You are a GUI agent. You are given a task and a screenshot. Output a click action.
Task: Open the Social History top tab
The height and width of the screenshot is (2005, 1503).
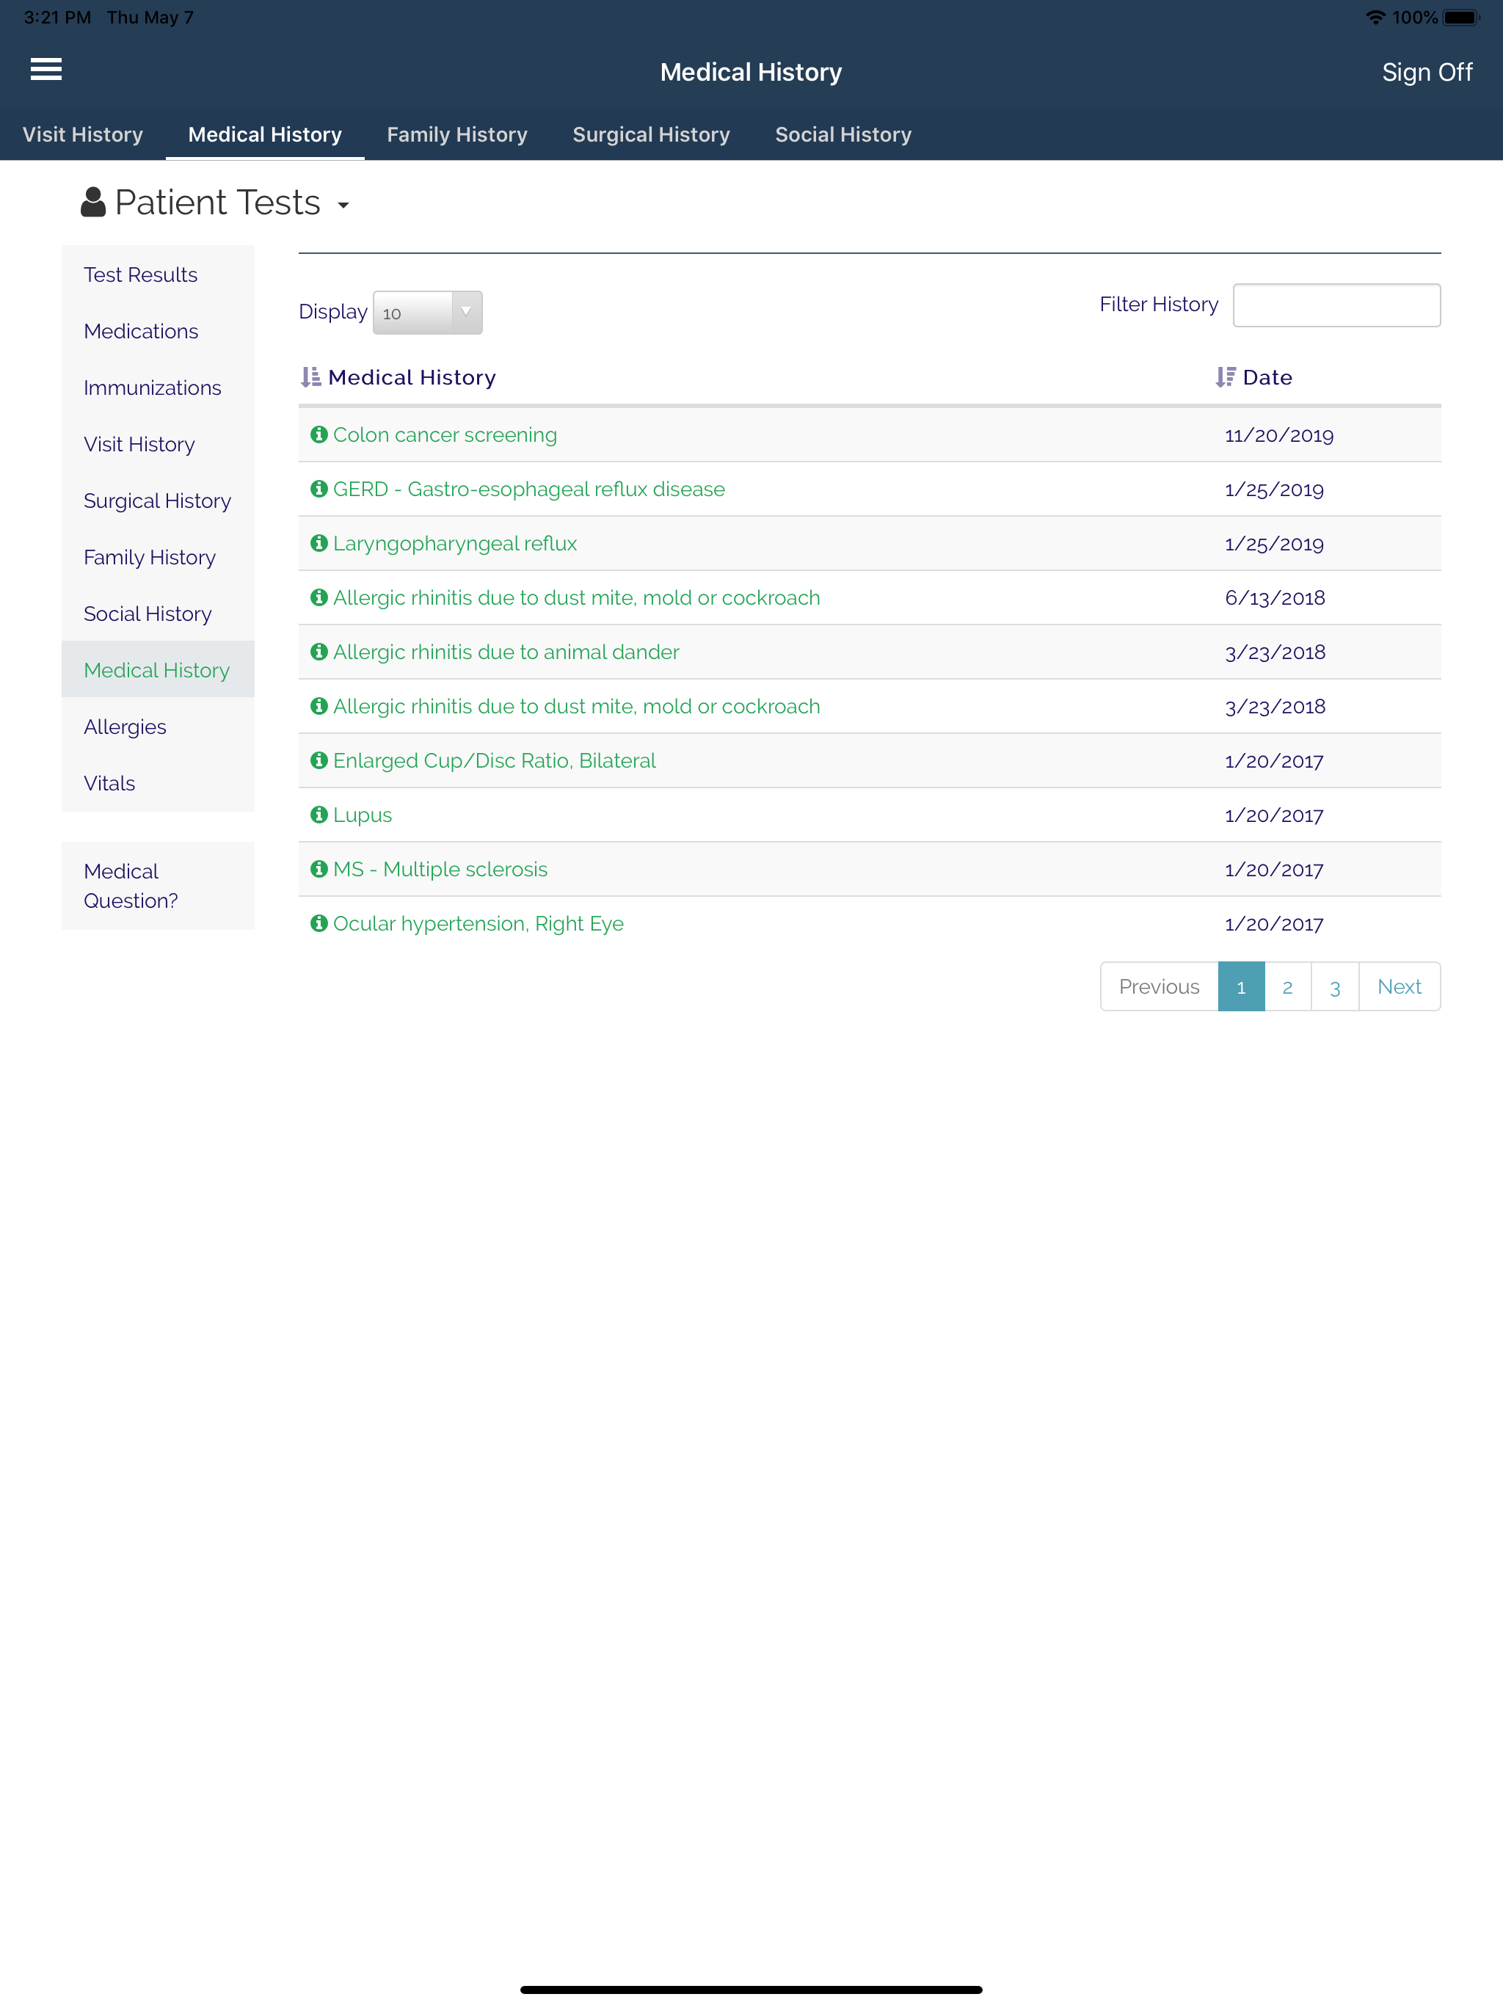point(843,135)
